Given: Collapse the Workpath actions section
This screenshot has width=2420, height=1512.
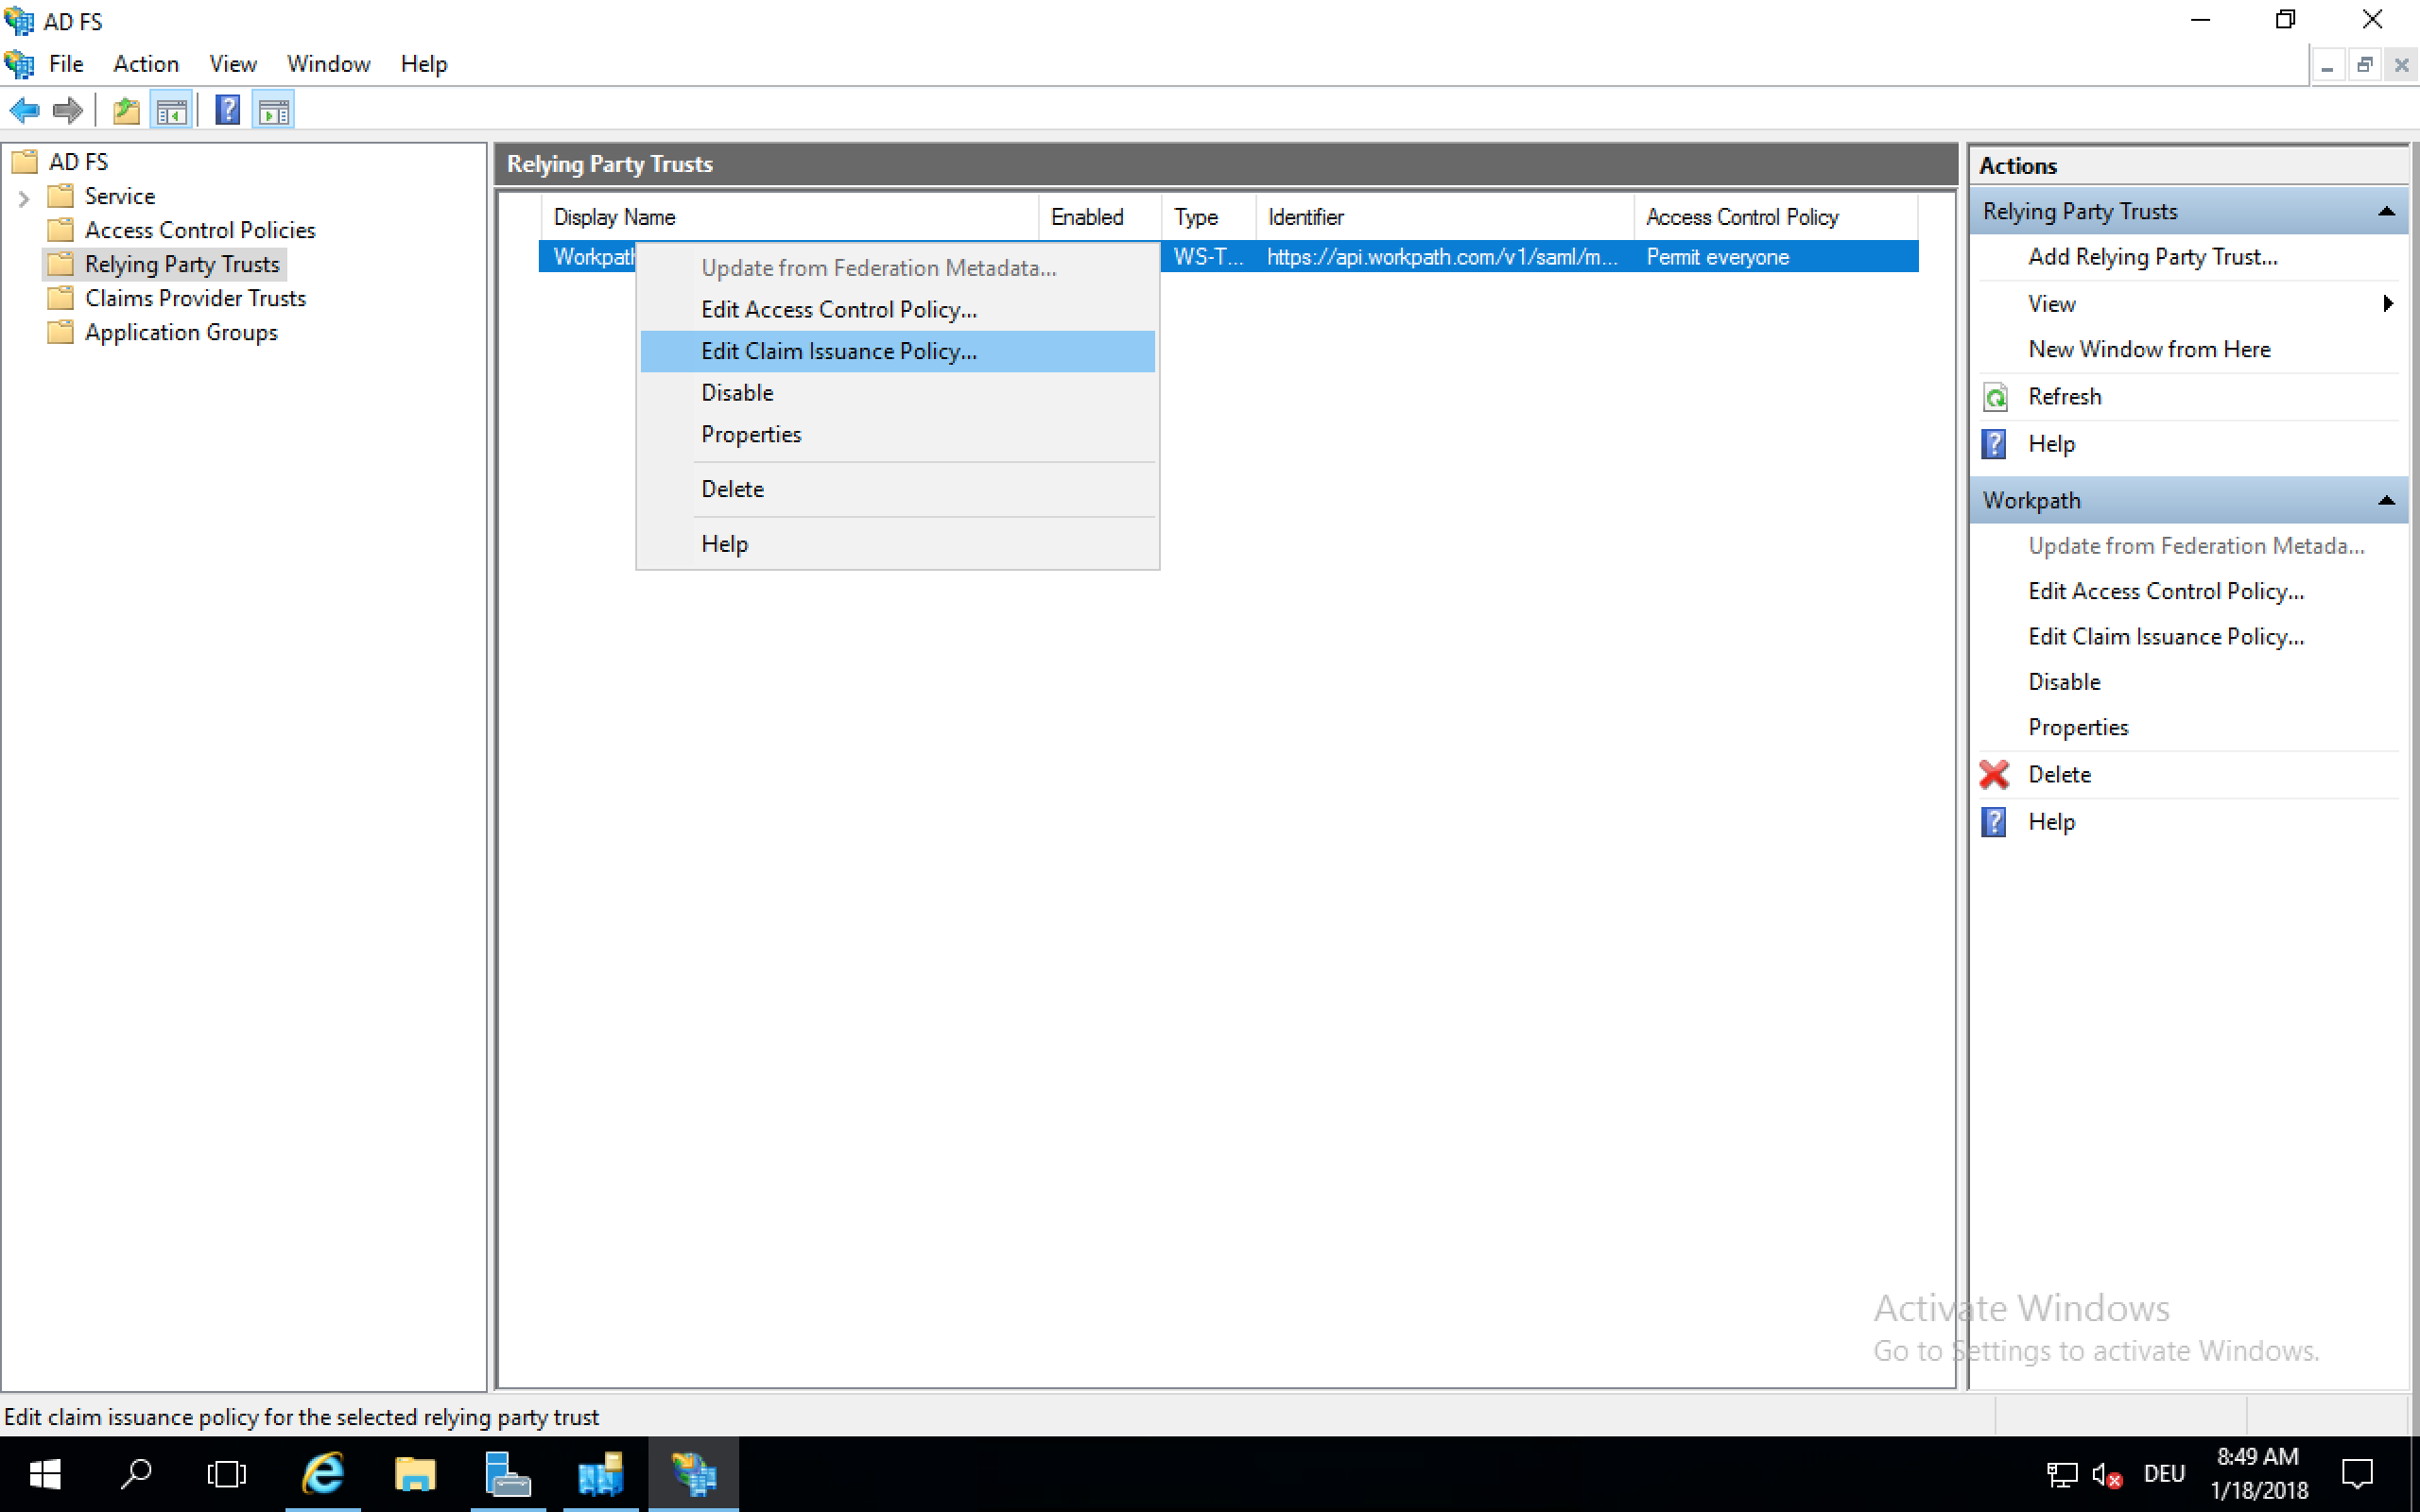Looking at the screenshot, I should pos(2386,501).
